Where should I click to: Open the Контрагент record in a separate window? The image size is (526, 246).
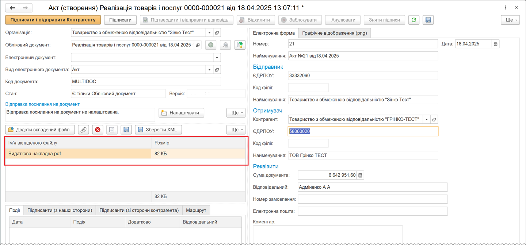[x=434, y=119]
